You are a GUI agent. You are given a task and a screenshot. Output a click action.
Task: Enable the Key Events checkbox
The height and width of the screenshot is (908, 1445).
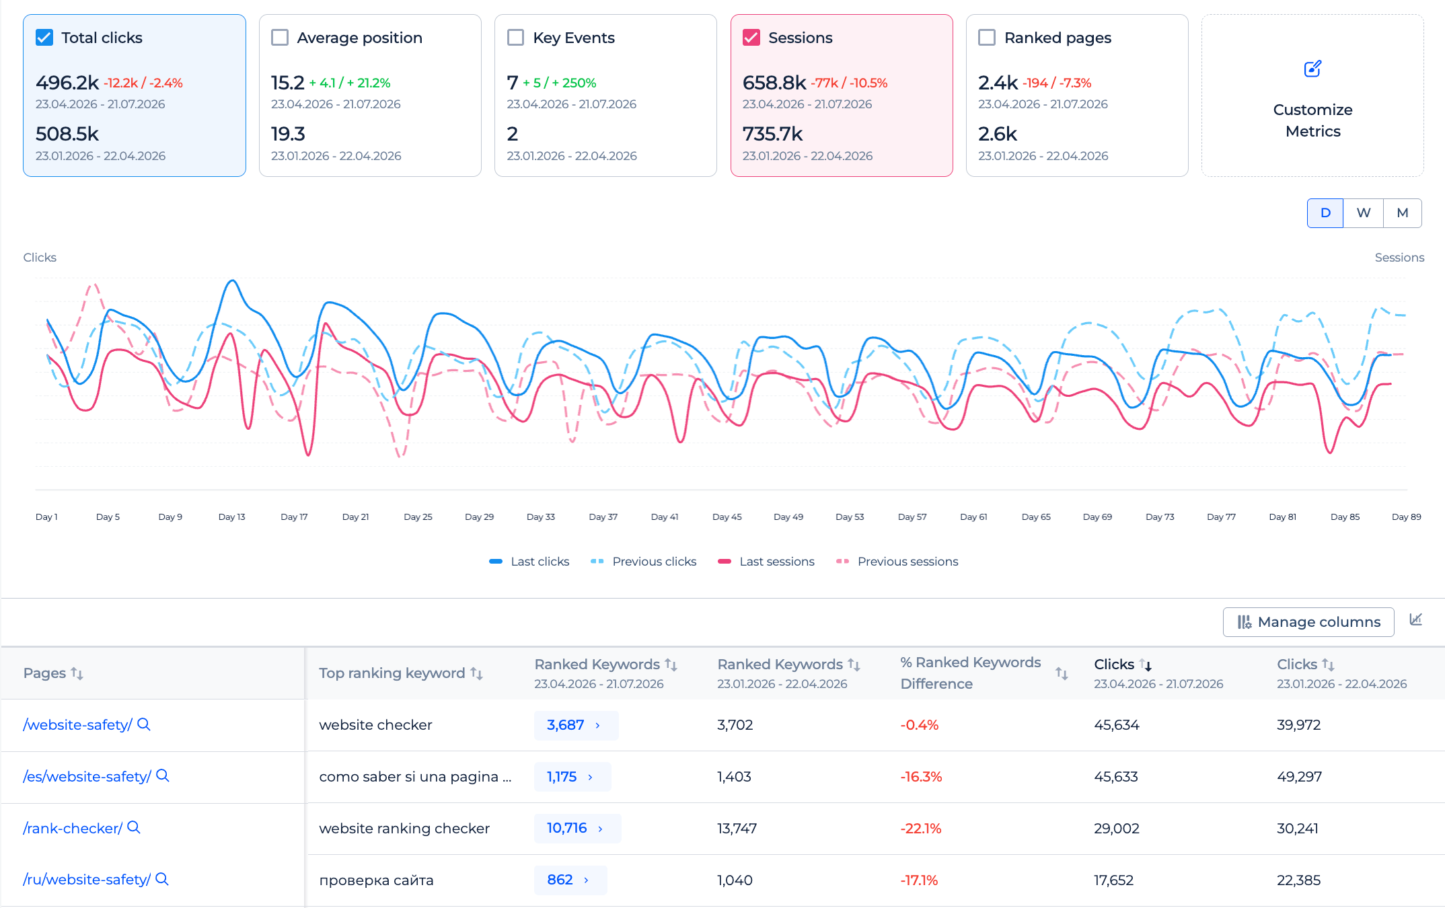click(x=516, y=38)
